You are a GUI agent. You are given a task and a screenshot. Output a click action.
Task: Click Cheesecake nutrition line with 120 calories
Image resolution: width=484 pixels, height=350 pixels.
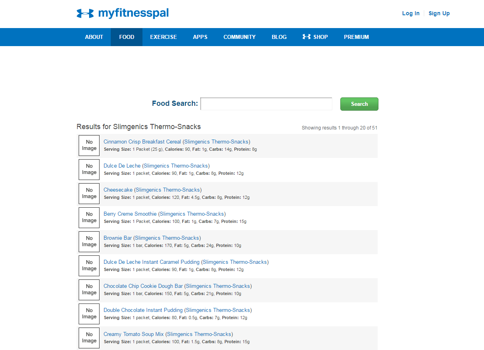pyautogui.click(x=177, y=198)
